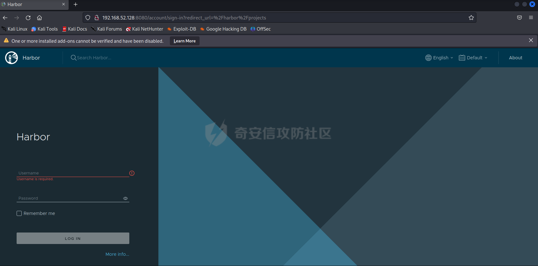The image size is (538, 266).
Task: Close the Harbor tab
Action: pyautogui.click(x=63, y=4)
